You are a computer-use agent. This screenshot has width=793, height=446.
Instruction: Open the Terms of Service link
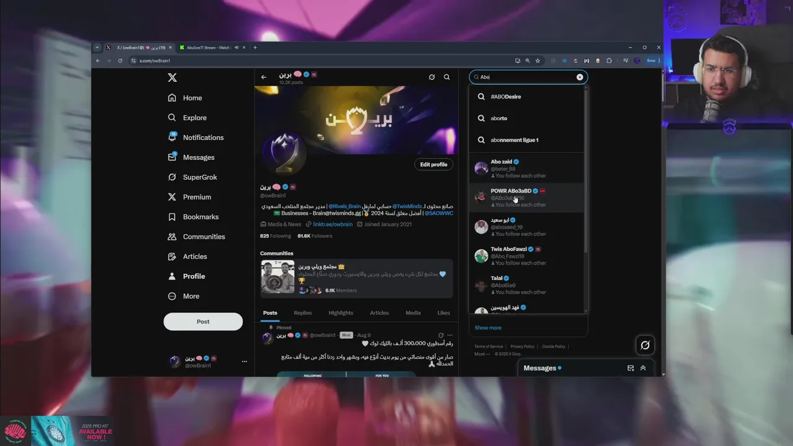[489, 346]
